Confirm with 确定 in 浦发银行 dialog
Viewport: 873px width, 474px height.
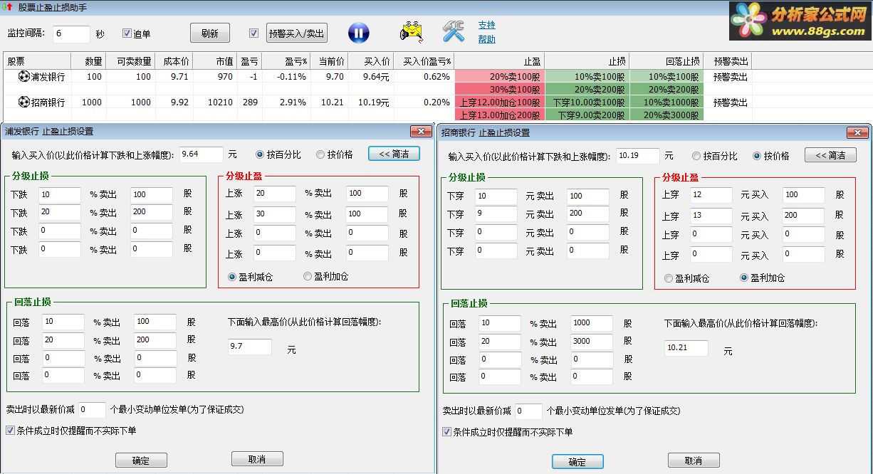[x=141, y=460]
